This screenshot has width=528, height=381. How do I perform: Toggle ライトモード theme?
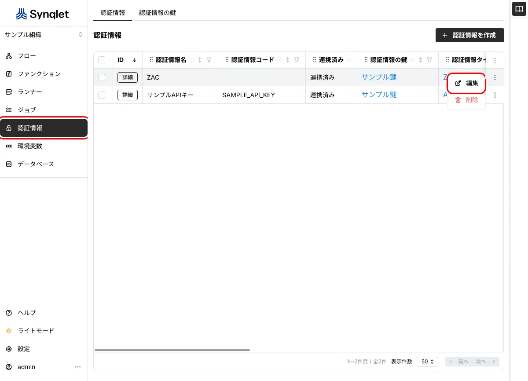coord(44,331)
